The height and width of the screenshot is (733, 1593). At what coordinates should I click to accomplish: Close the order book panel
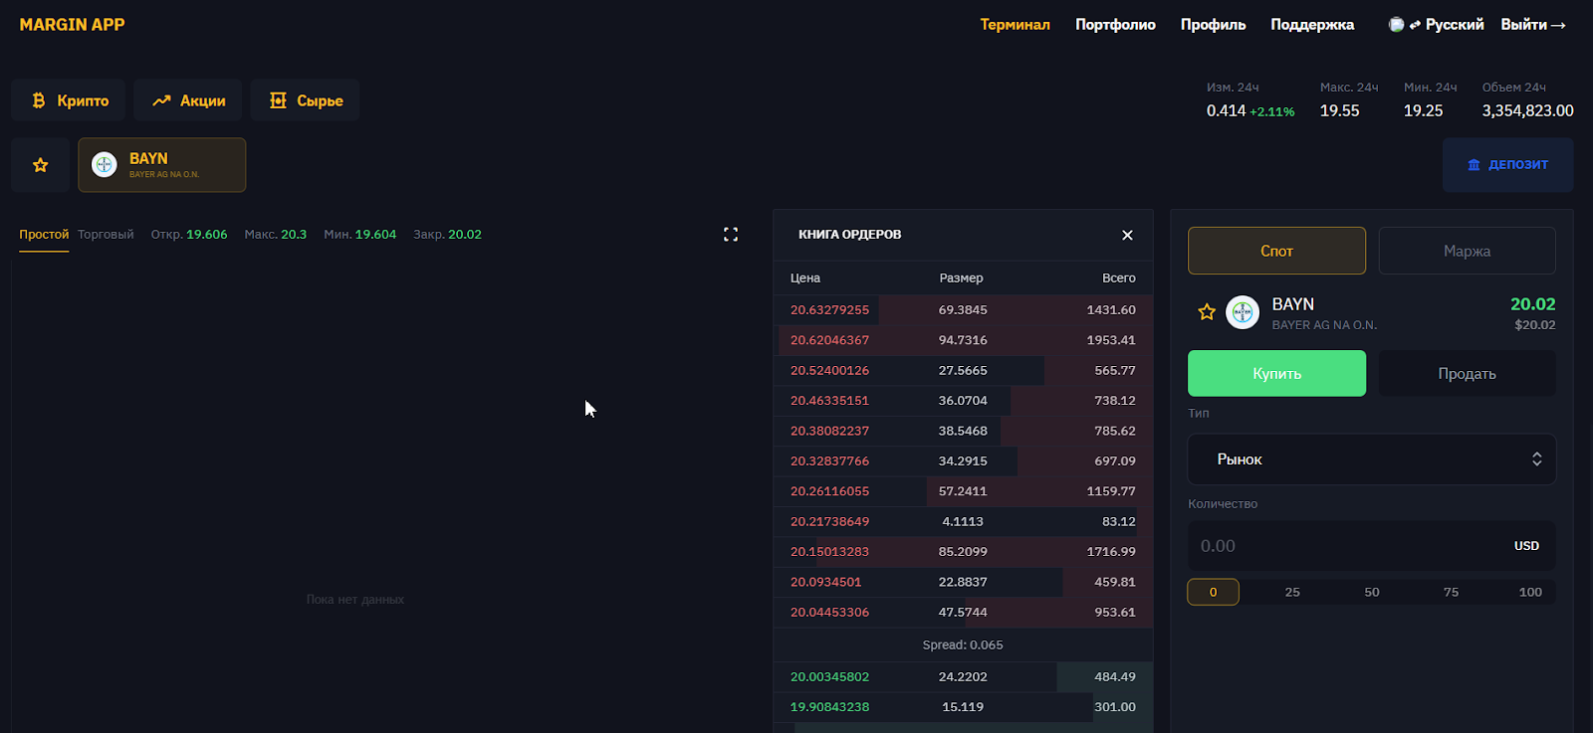coord(1127,235)
